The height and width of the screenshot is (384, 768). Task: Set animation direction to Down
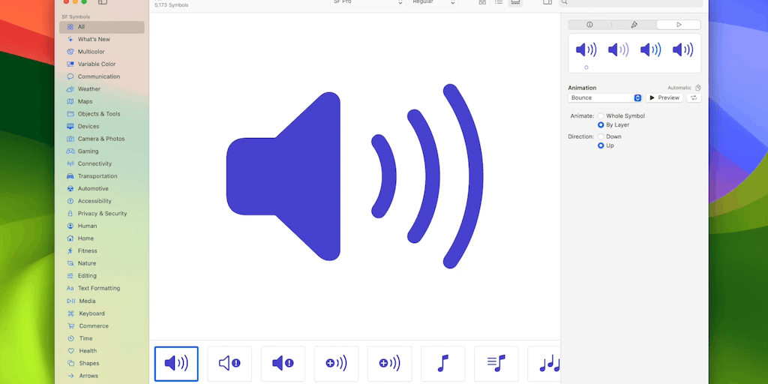[x=601, y=136]
